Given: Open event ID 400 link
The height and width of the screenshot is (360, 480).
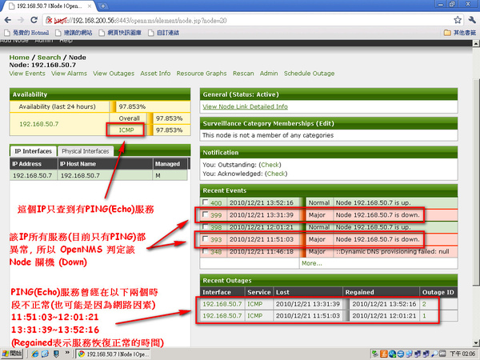Looking at the screenshot, I should click(216, 203).
